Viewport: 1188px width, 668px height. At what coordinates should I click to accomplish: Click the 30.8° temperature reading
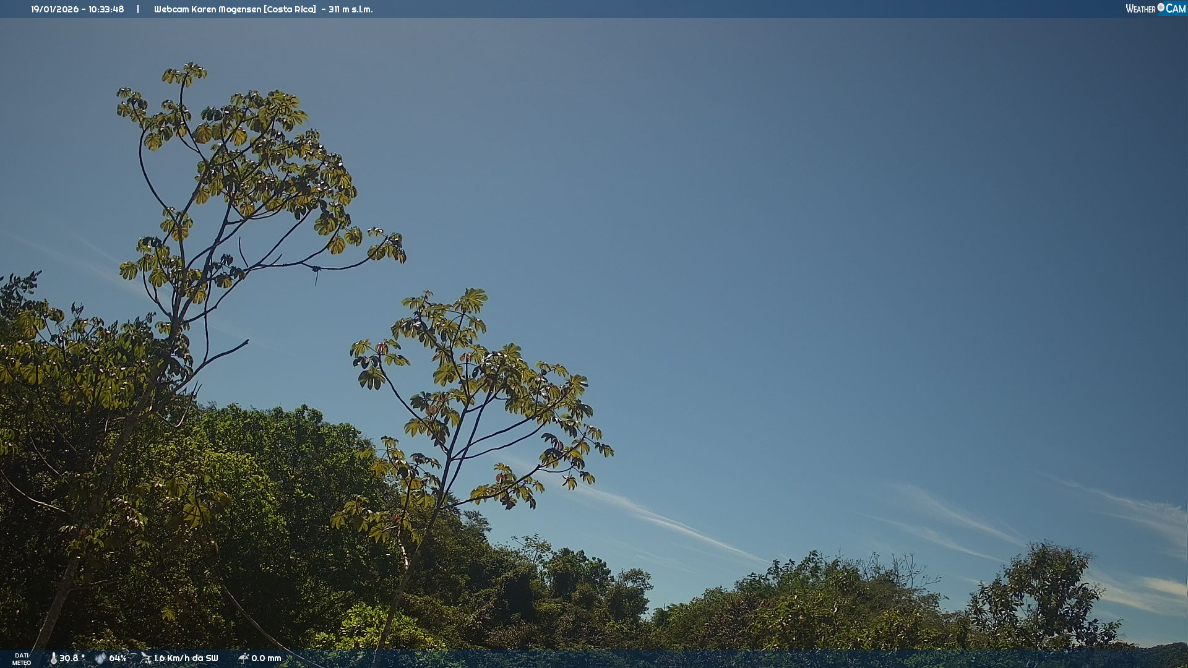(72, 659)
